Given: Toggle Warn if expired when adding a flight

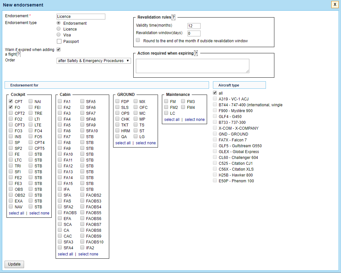Looking at the screenshot, I should [x=59, y=49].
